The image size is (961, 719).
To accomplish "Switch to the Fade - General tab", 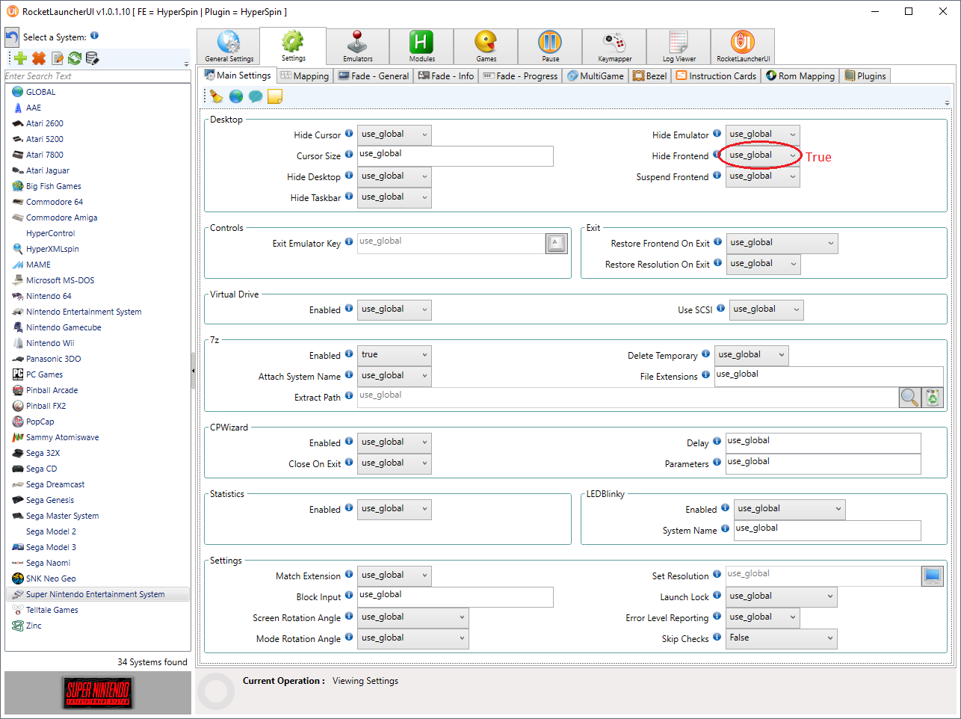I will tap(373, 75).
